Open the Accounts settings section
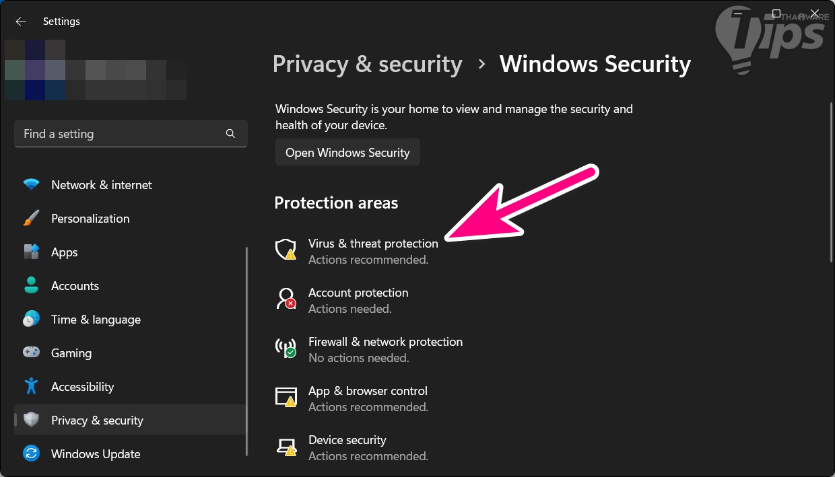The width and height of the screenshot is (835, 477). (75, 286)
